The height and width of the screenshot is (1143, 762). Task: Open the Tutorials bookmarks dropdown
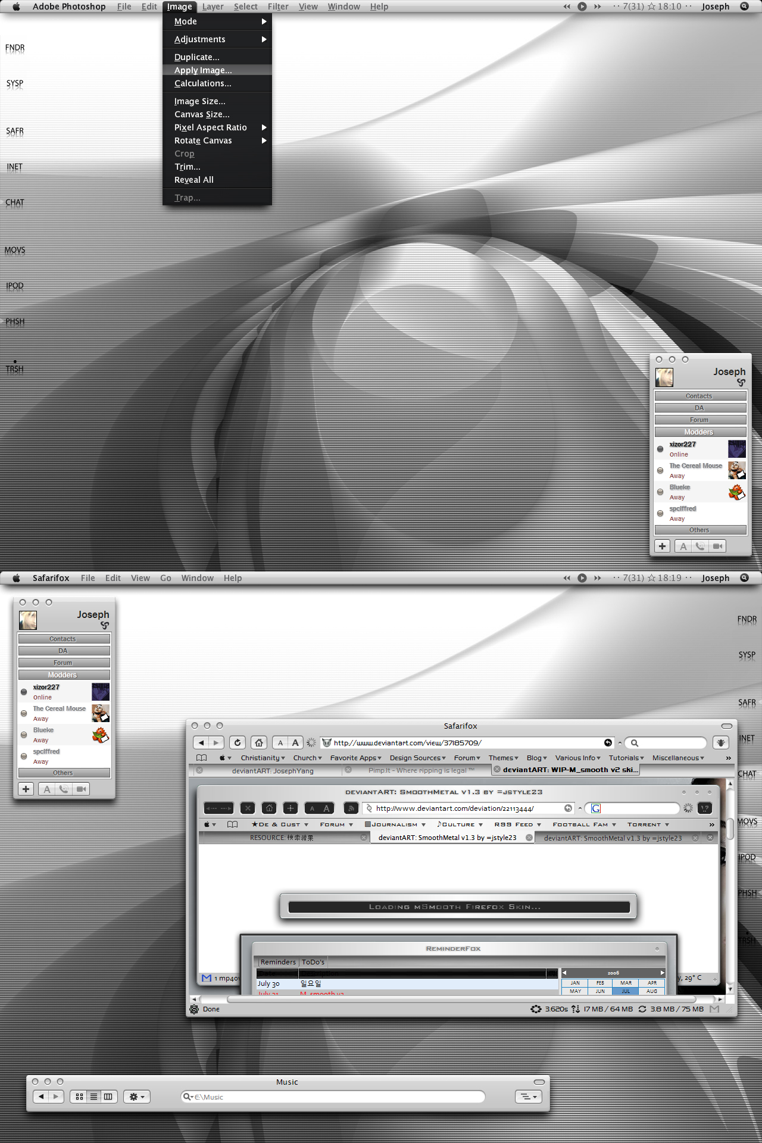tap(626, 758)
